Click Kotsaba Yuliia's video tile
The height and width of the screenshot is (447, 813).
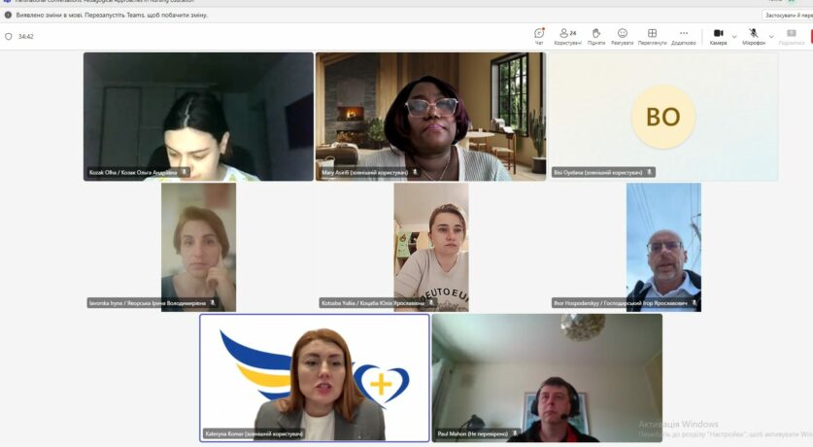[x=430, y=247]
